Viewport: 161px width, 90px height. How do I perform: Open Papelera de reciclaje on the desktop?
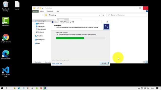pyautogui.click(x=6, y=6)
